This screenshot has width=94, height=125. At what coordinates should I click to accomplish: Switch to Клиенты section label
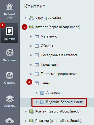tap(10, 83)
